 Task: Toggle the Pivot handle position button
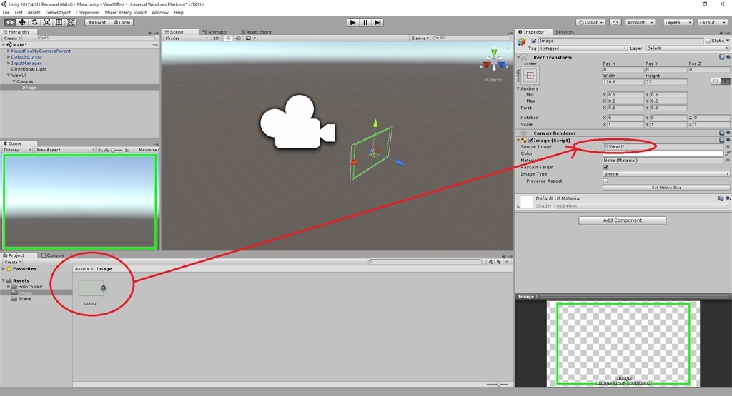[x=97, y=22]
